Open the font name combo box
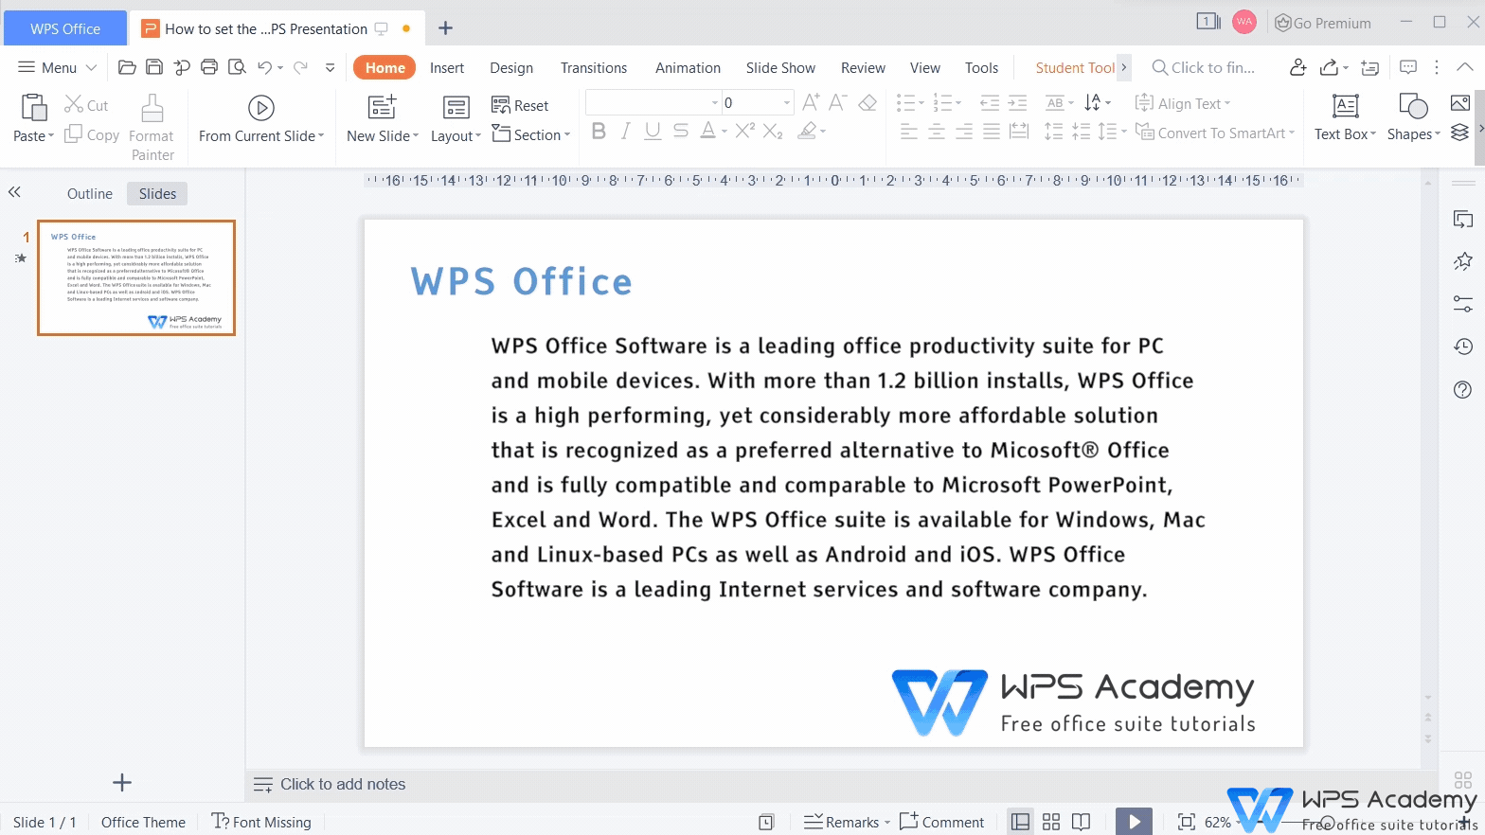 653,102
